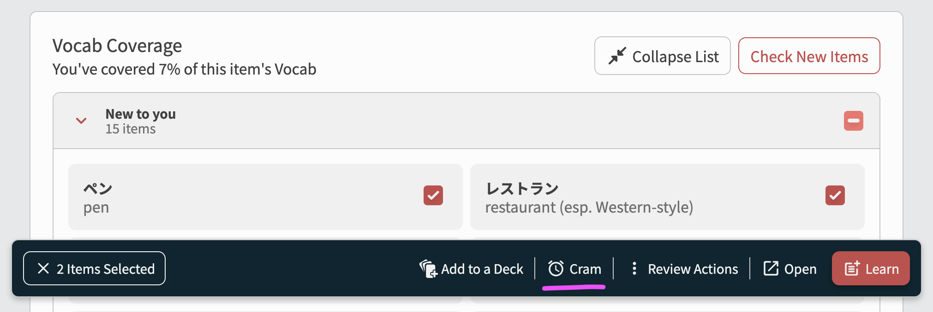Image resolution: width=933 pixels, height=312 pixels.
Task: Uncheck the ペン (pen) checkbox
Action: coord(433,196)
